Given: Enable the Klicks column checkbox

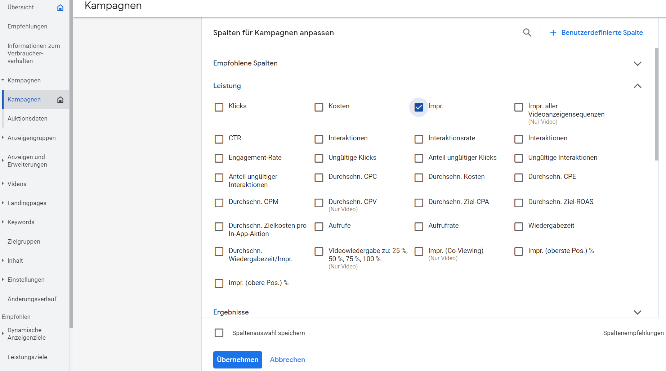Looking at the screenshot, I should (x=219, y=107).
